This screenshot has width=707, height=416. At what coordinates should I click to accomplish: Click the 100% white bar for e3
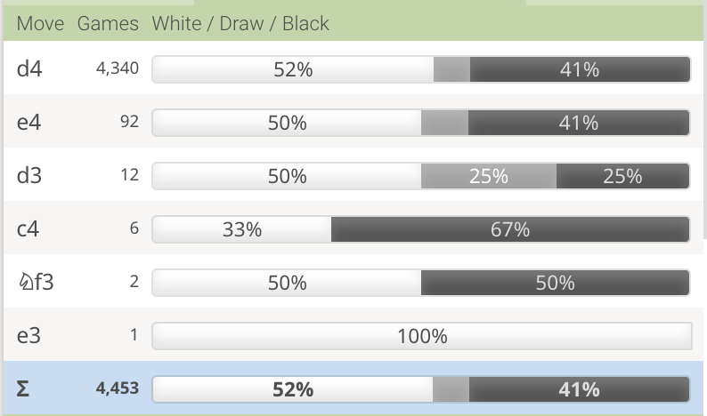point(422,336)
